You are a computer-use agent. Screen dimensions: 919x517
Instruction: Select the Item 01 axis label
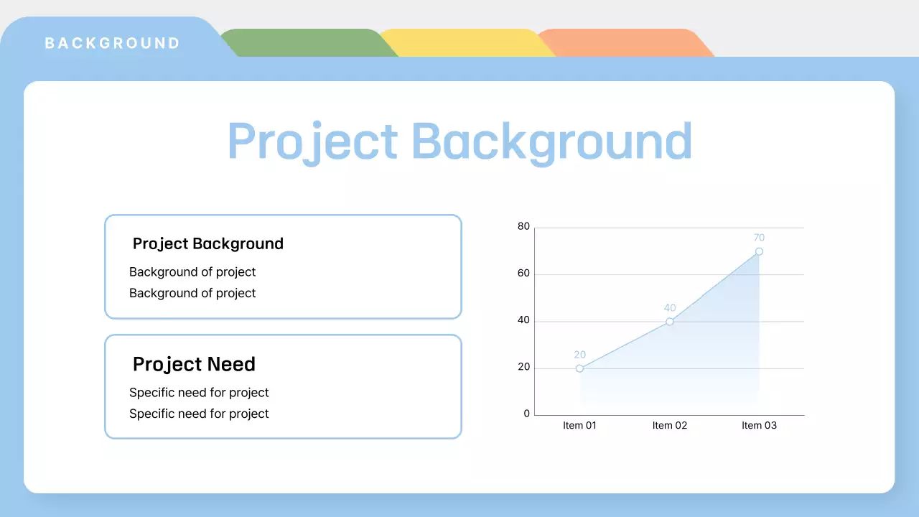tap(579, 425)
